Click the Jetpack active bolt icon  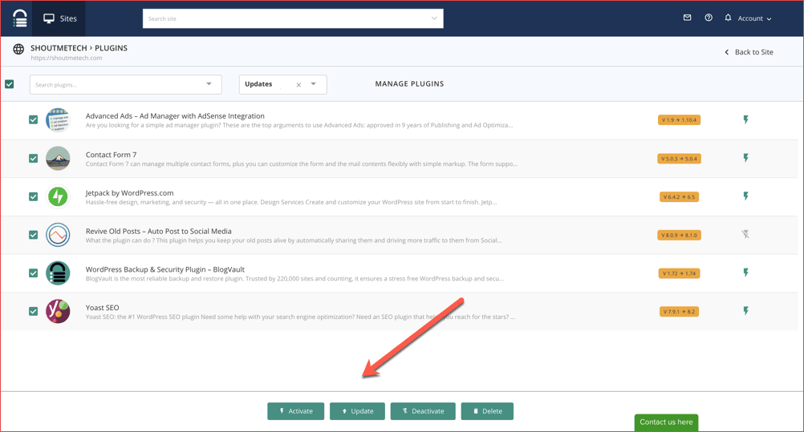pos(746,196)
